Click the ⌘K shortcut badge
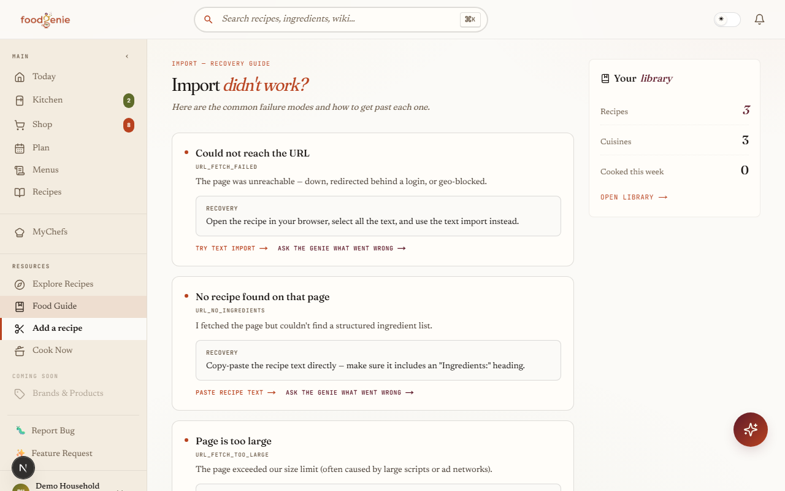Viewport: 785px width, 491px height. pyautogui.click(x=470, y=20)
